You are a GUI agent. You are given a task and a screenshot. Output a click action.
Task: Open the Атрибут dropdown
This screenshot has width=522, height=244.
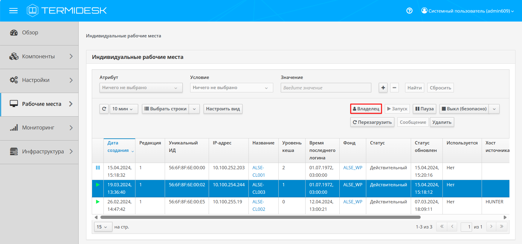[x=141, y=88]
